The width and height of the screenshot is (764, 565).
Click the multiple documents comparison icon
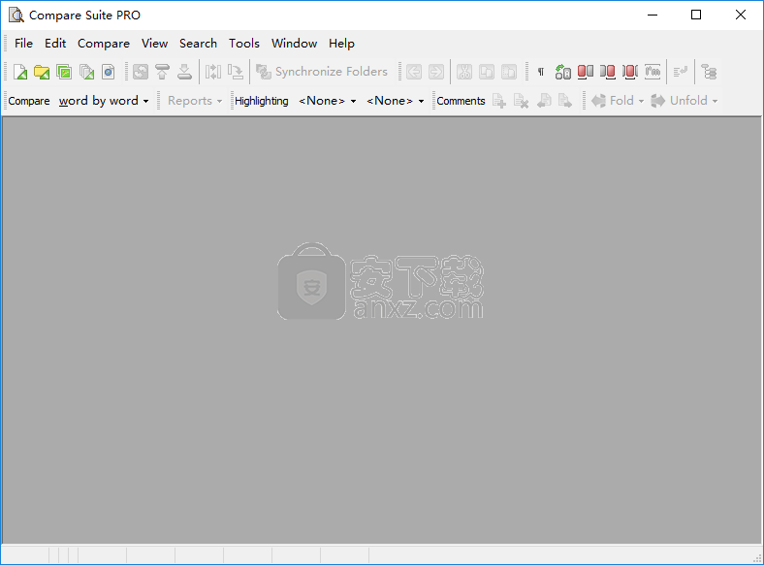point(86,72)
